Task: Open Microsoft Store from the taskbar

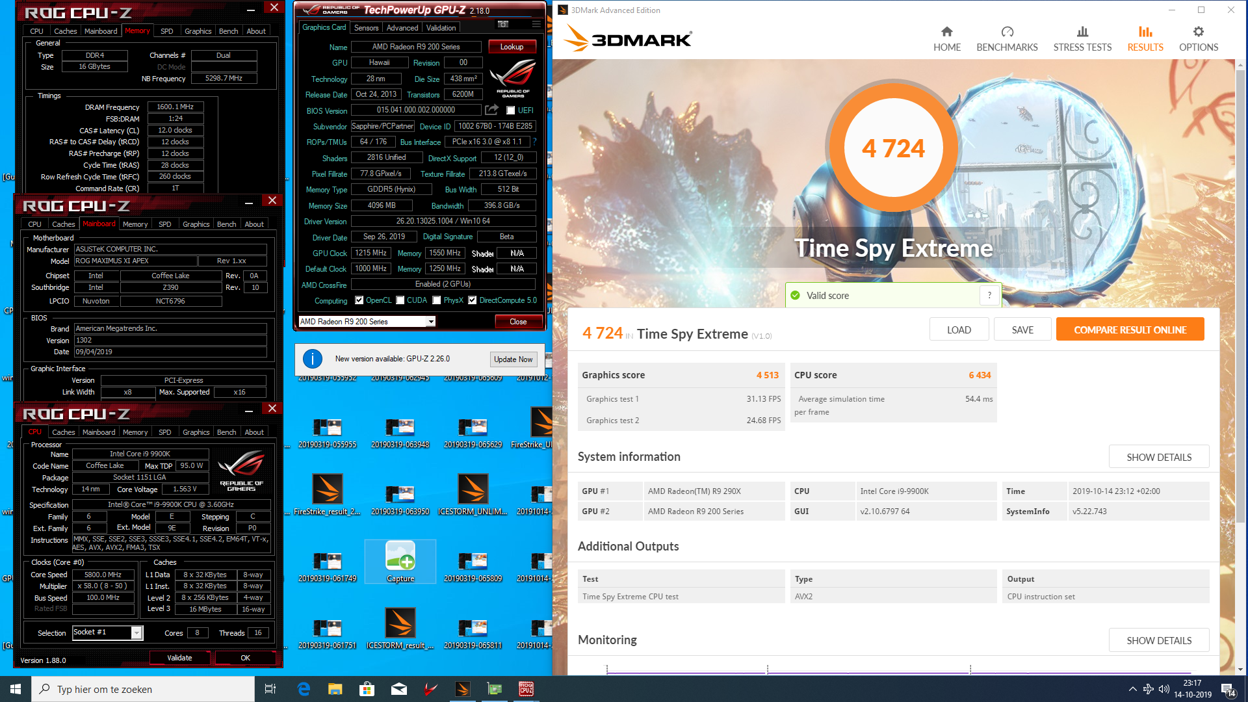Action: [x=367, y=689]
